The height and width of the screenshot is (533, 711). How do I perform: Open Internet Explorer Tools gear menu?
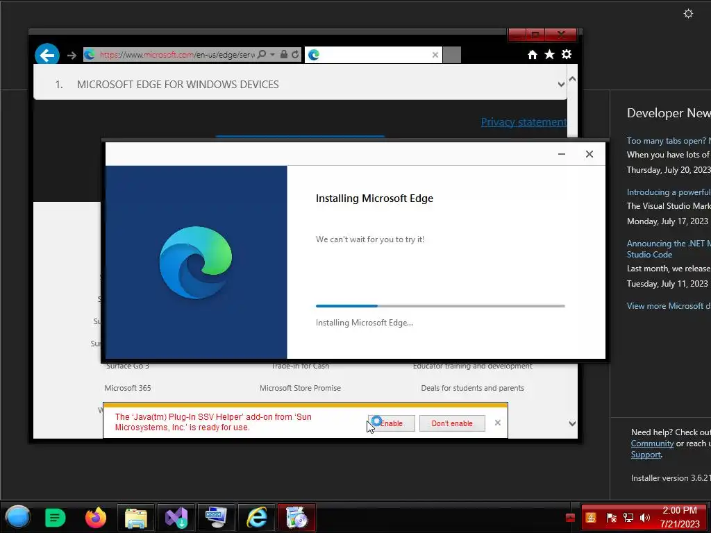(567, 54)
